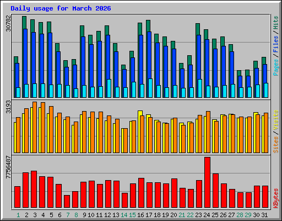
Task: Select weekend day label 7
Action: (68, 215)
